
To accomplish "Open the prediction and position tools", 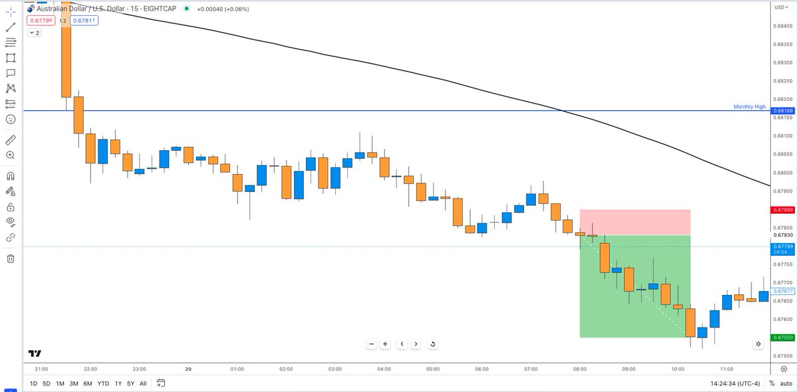I will [x=10, y=104].
